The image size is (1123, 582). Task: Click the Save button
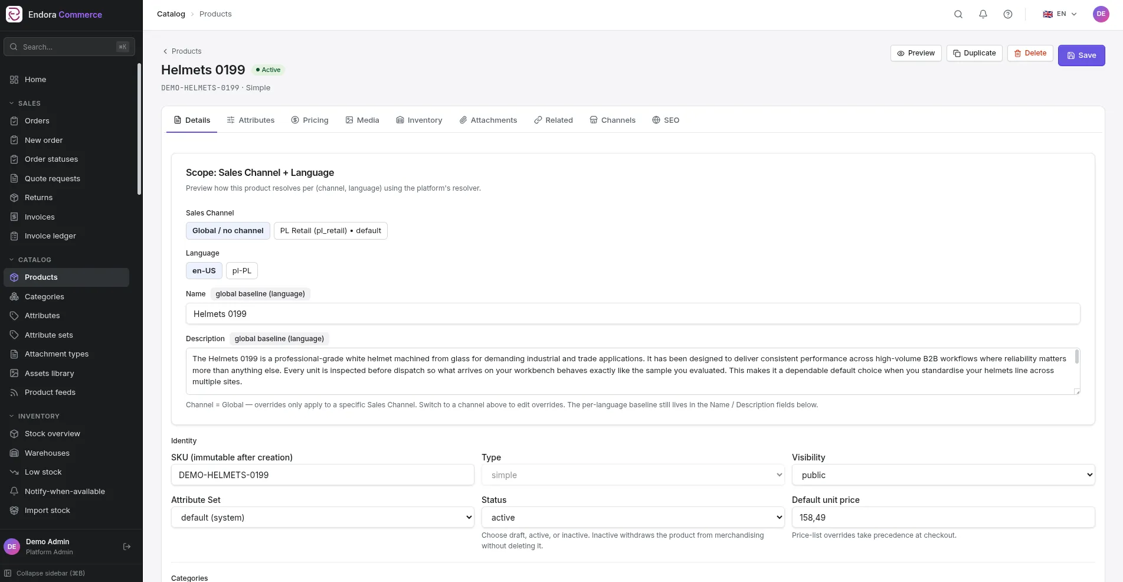pos(1081,55)
